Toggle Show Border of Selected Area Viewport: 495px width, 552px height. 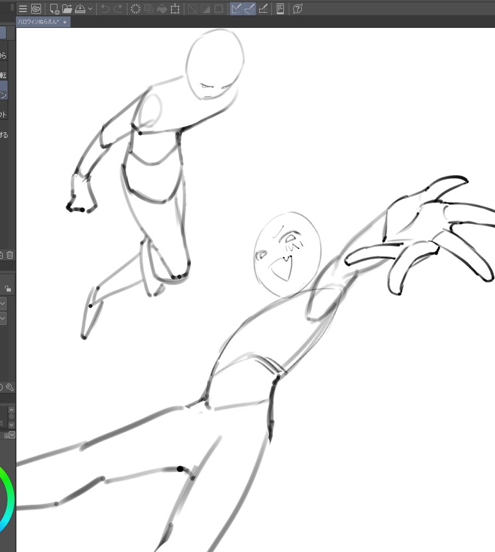tap(219, 9)
